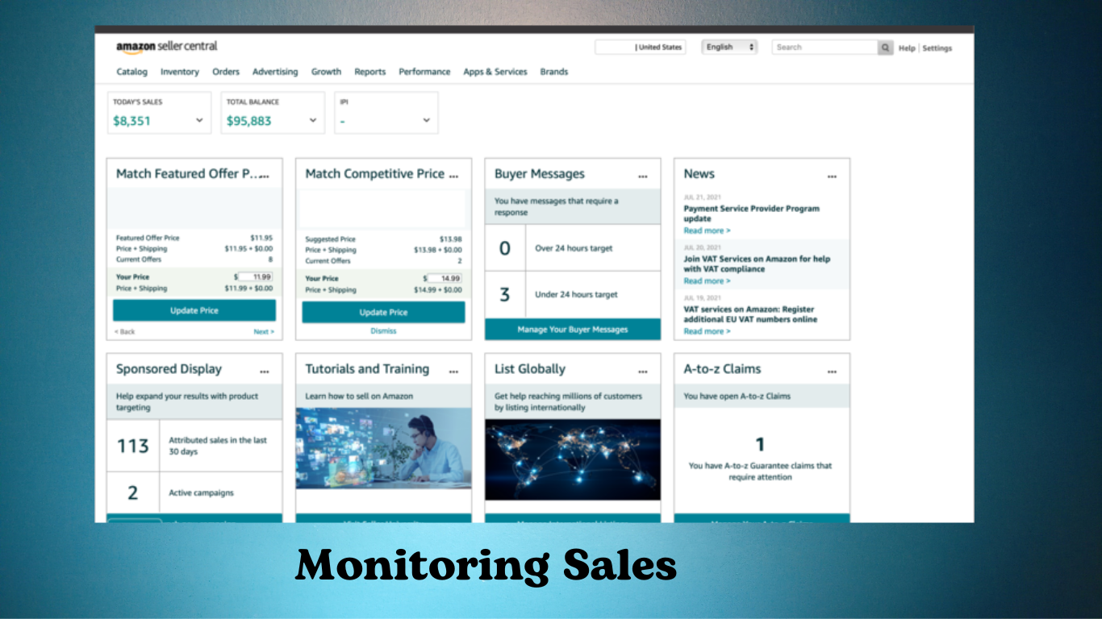The image size is (1102, 619).
Task: Open List Globally card options menu
Action: (643, 372)
